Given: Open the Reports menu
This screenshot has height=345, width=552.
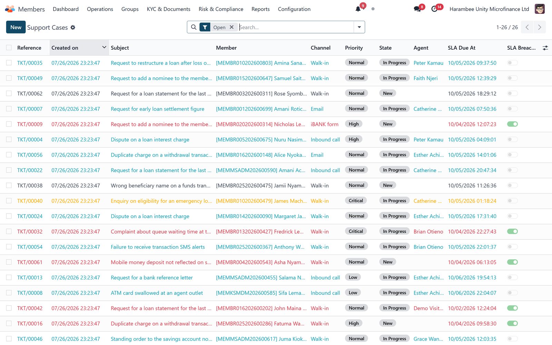Looking at the screenshot, I should point(260,9).
